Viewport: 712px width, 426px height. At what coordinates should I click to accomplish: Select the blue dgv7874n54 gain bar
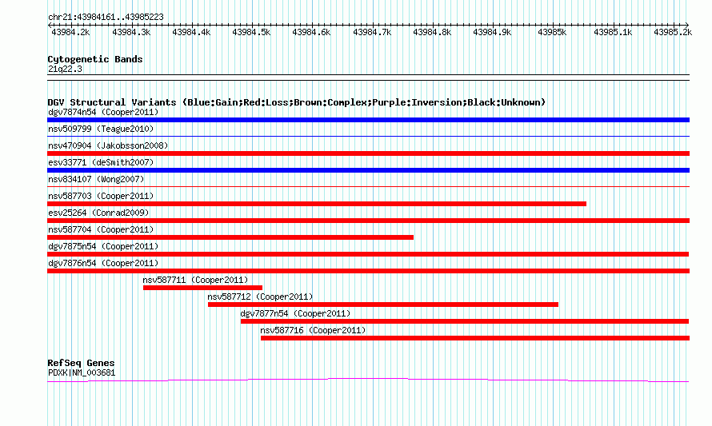(x=368, y=120)
